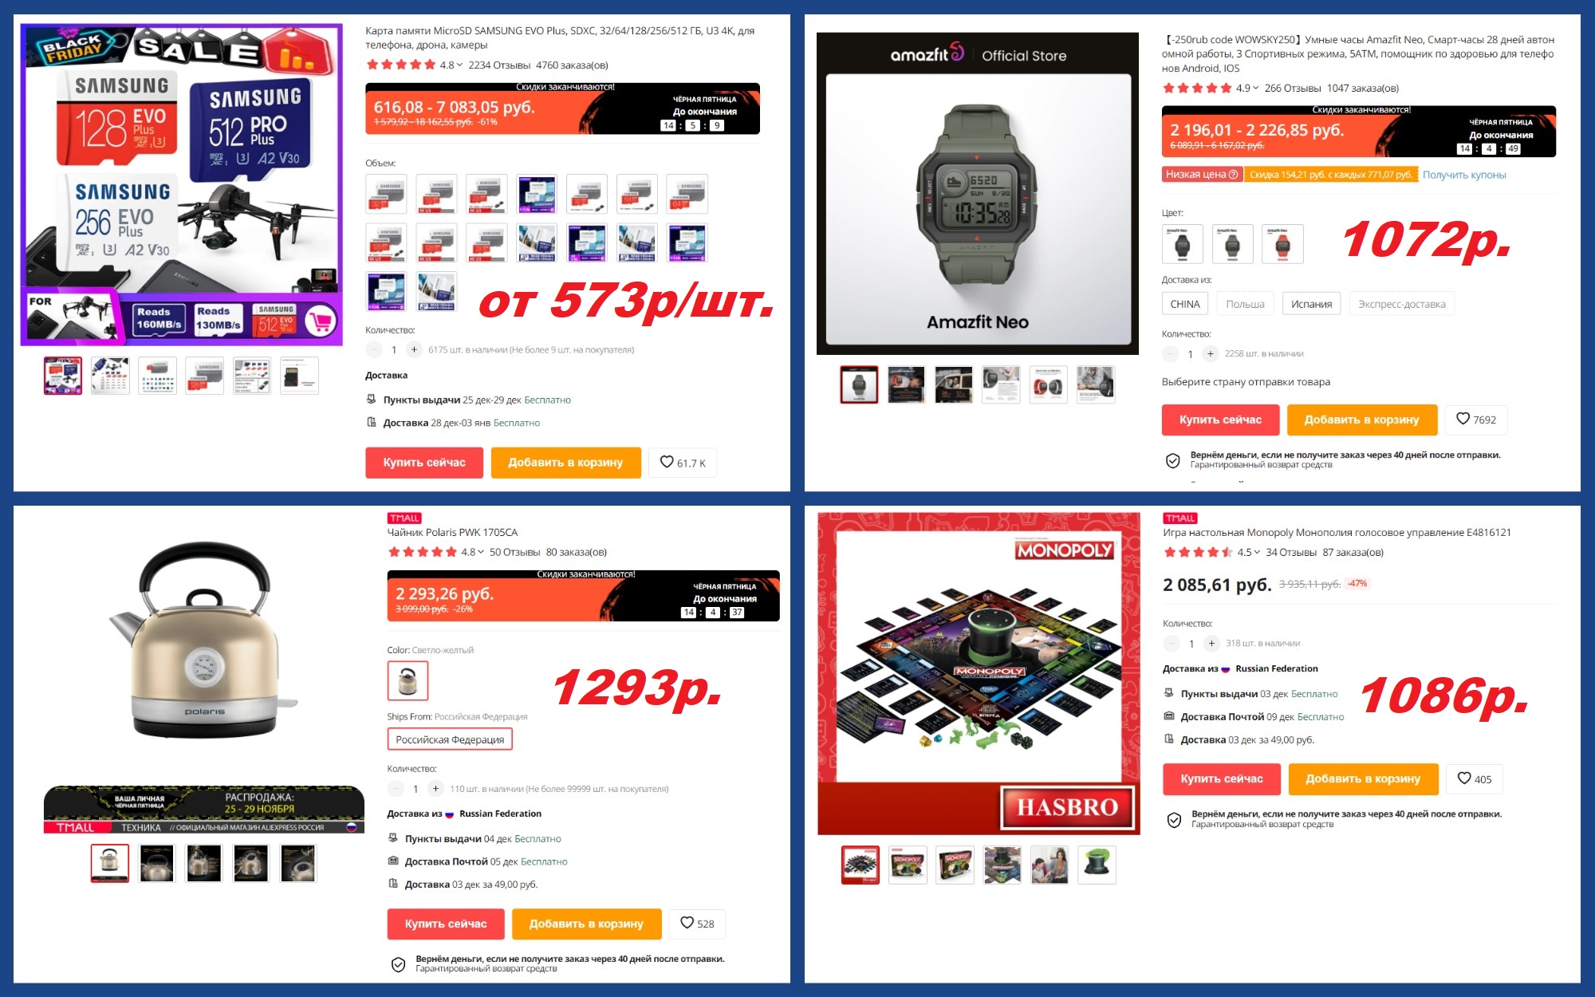
Task: Click the heart wishlist icon showing 61.7 K
Action: coord(667,462)
